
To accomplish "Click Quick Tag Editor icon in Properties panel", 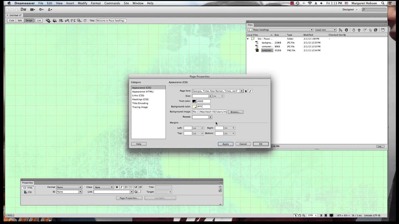I will click(220, 190).
